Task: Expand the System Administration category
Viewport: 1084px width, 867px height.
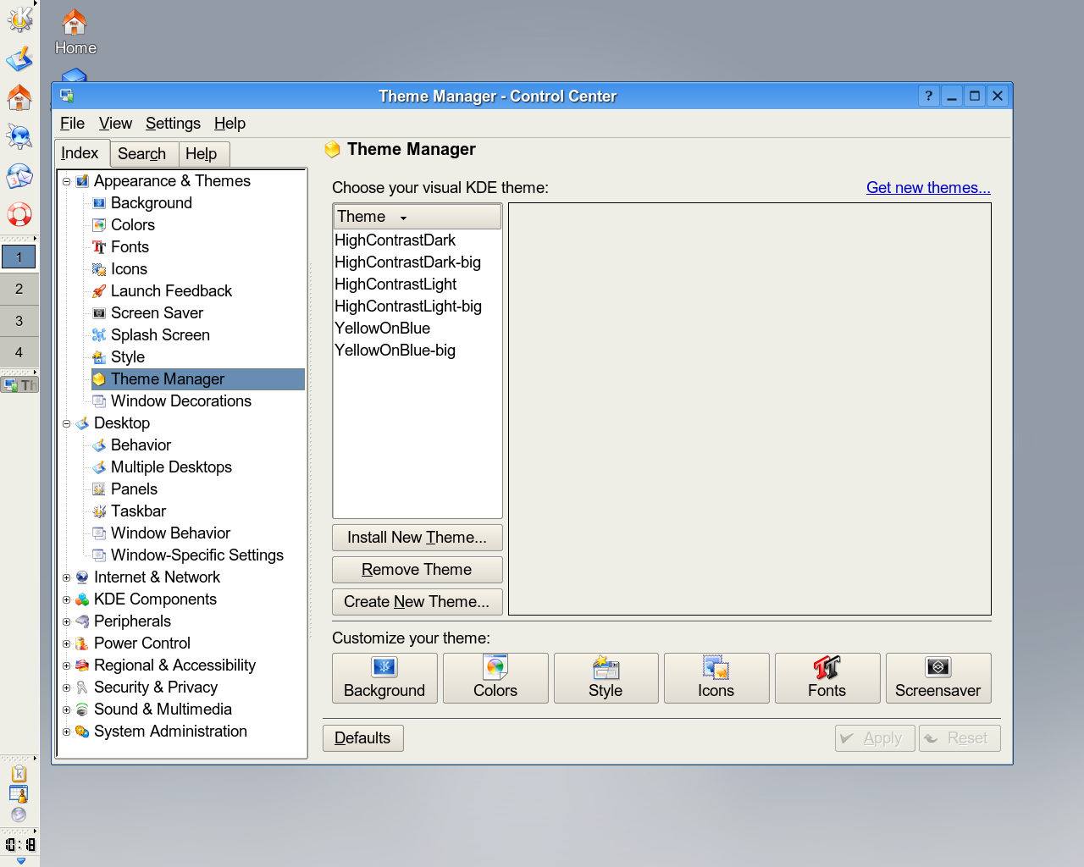Action: click(66, 732)
